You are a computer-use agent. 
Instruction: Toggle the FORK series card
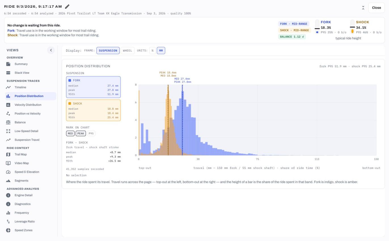coord(93,87)
